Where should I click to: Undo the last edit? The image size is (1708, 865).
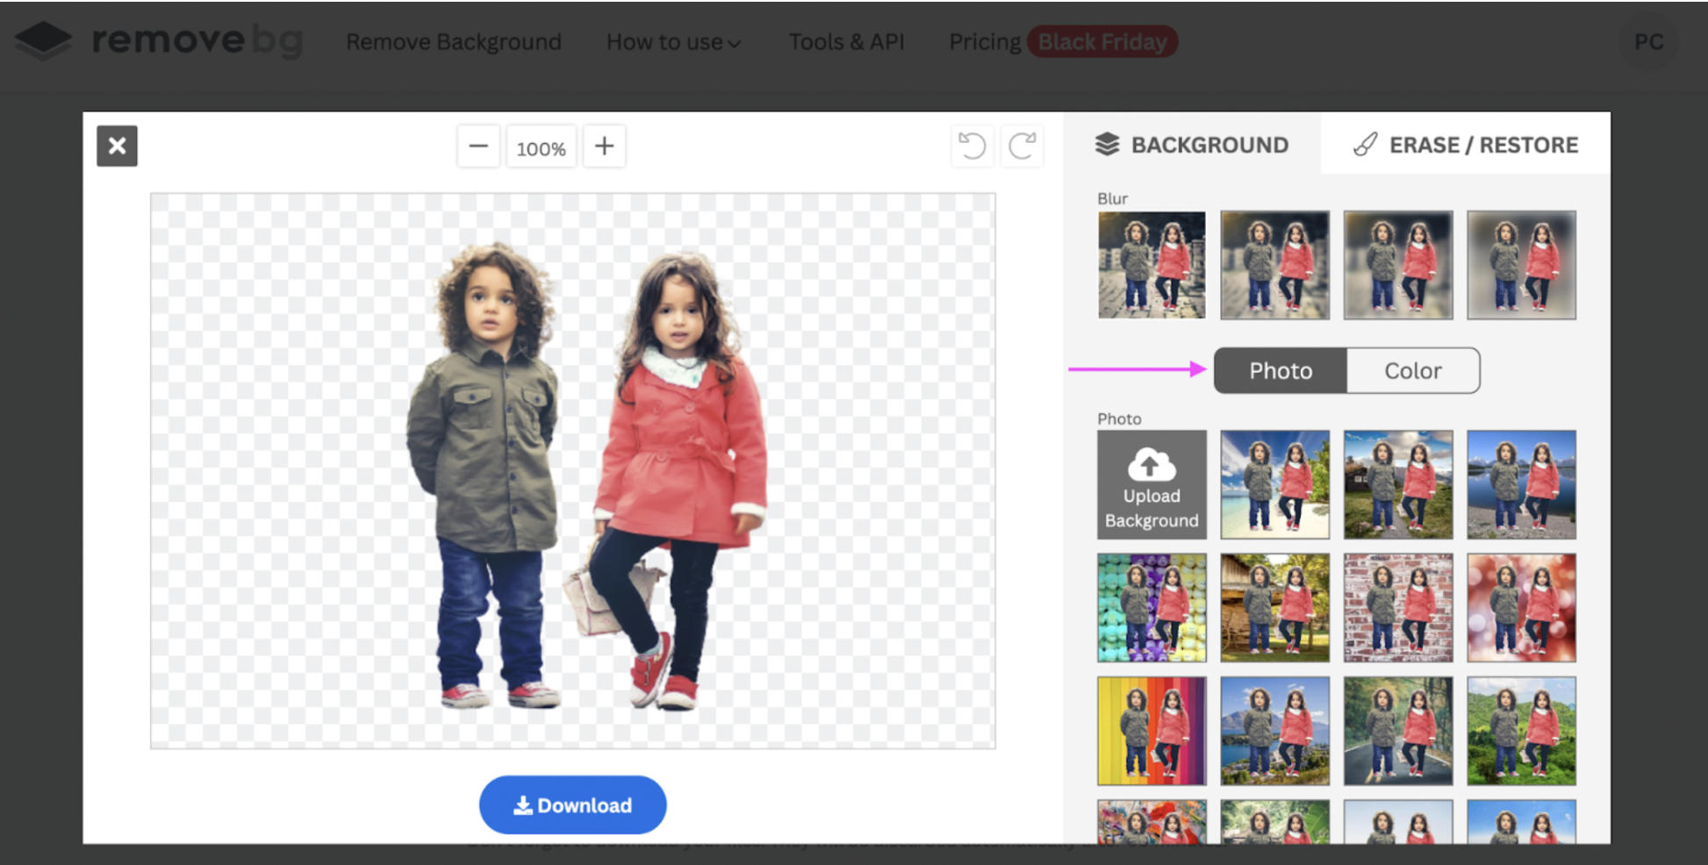pyautogui.click(x=972, y=146)
